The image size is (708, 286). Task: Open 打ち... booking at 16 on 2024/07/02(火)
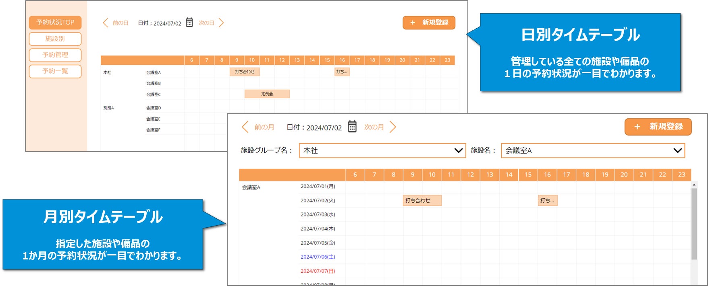(x=548, y=200)
